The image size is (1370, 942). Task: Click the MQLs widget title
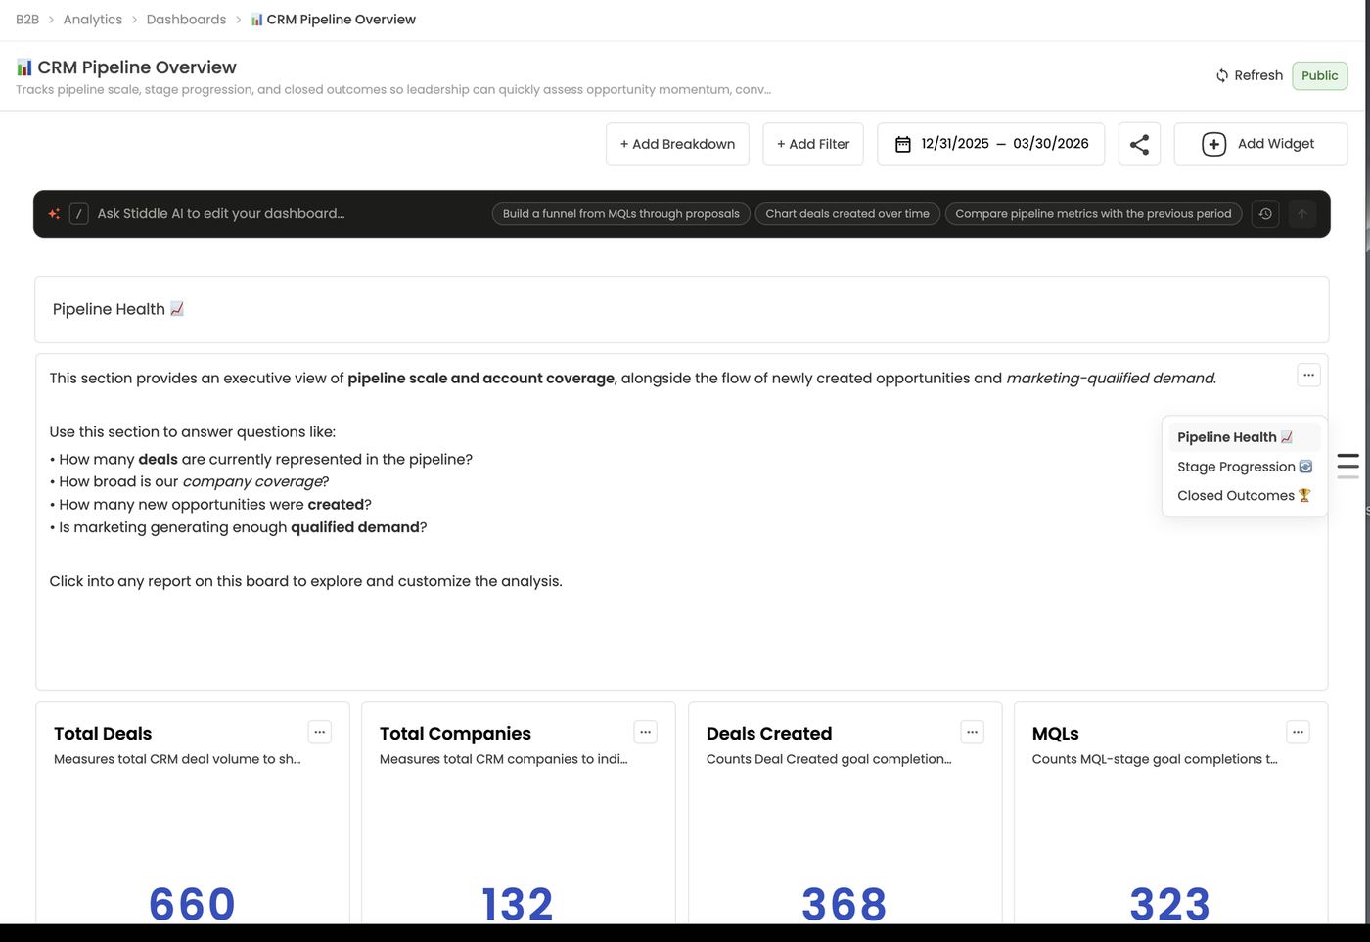point(1056,734)
